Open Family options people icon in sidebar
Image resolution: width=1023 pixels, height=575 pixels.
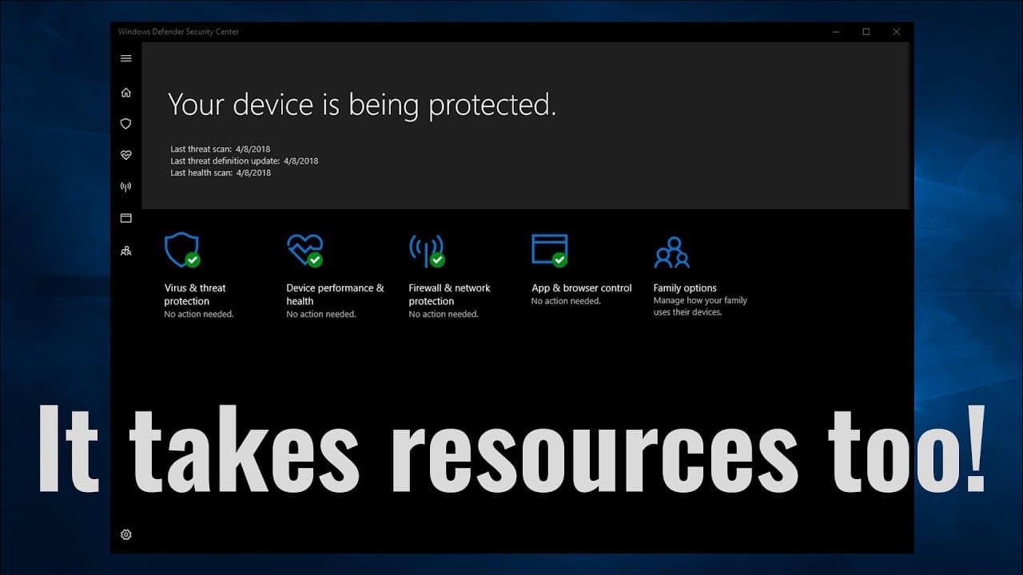(x=125, y=250)
